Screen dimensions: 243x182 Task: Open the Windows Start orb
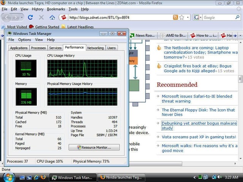(x=9, y=177)
